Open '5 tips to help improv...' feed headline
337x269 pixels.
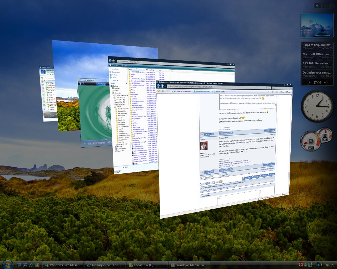point(317,45)
